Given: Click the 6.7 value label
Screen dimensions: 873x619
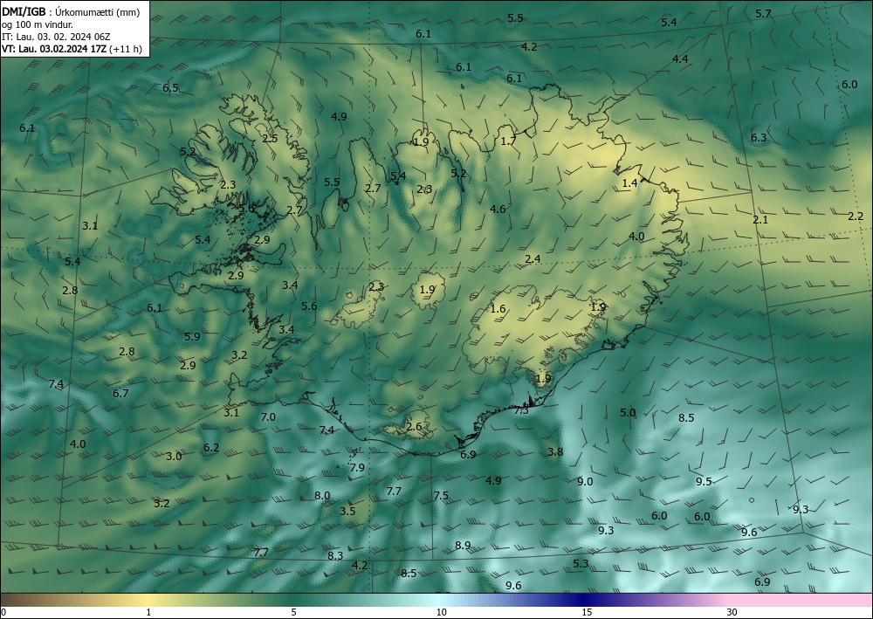Looking at the screenshot, I should click(120, 394).
